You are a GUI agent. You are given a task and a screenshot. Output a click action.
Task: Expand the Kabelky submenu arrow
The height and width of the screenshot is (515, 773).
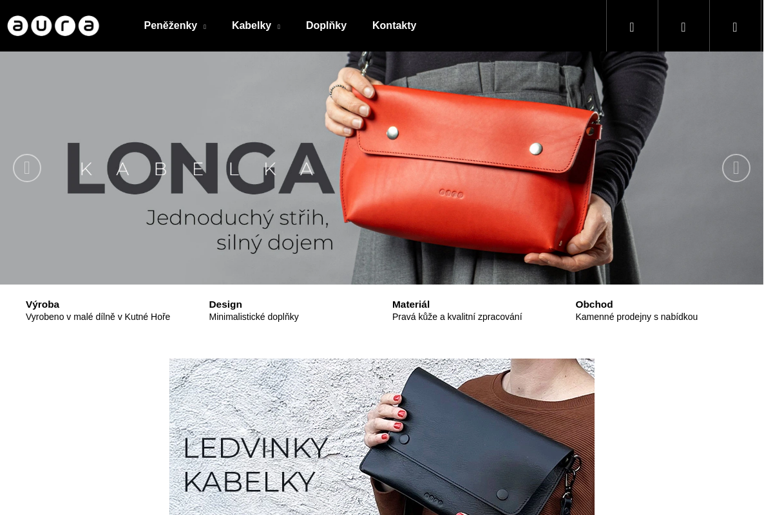279,27
